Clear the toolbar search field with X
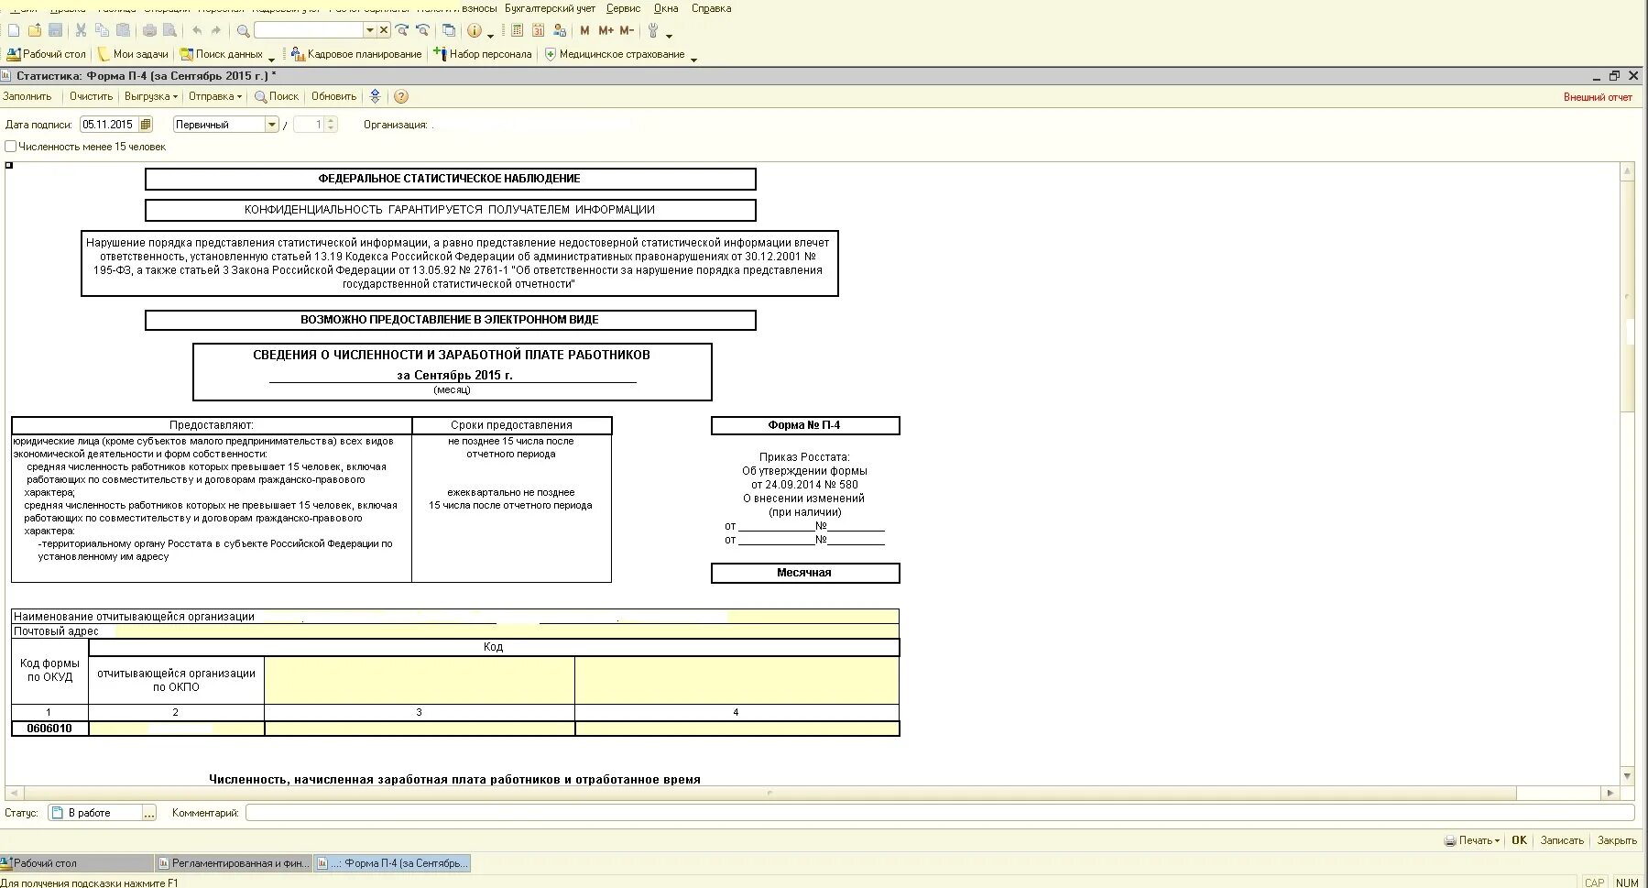The height and width of the screenshot is (888, 1648). 384,30
